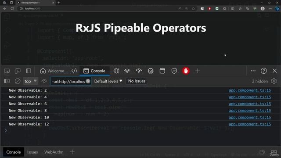Open a new browser tab
The height and width of the screenshot is (158, 281).
pyautogui.click(x=58, y=3)
